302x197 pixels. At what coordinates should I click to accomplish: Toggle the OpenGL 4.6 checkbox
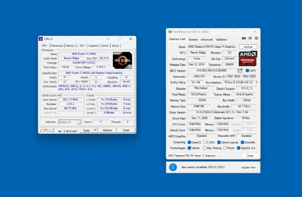tap(239, 148)
